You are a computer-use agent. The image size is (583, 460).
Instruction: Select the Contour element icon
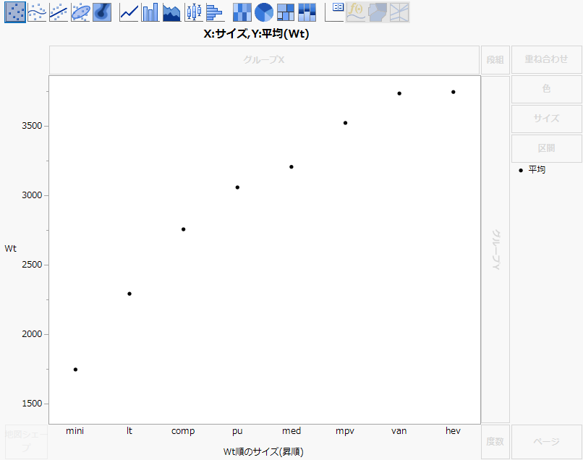(102, 12)
